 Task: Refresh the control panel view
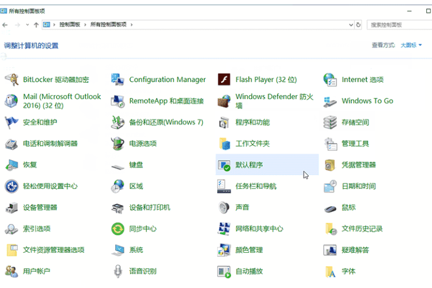[x=358, y=25]
